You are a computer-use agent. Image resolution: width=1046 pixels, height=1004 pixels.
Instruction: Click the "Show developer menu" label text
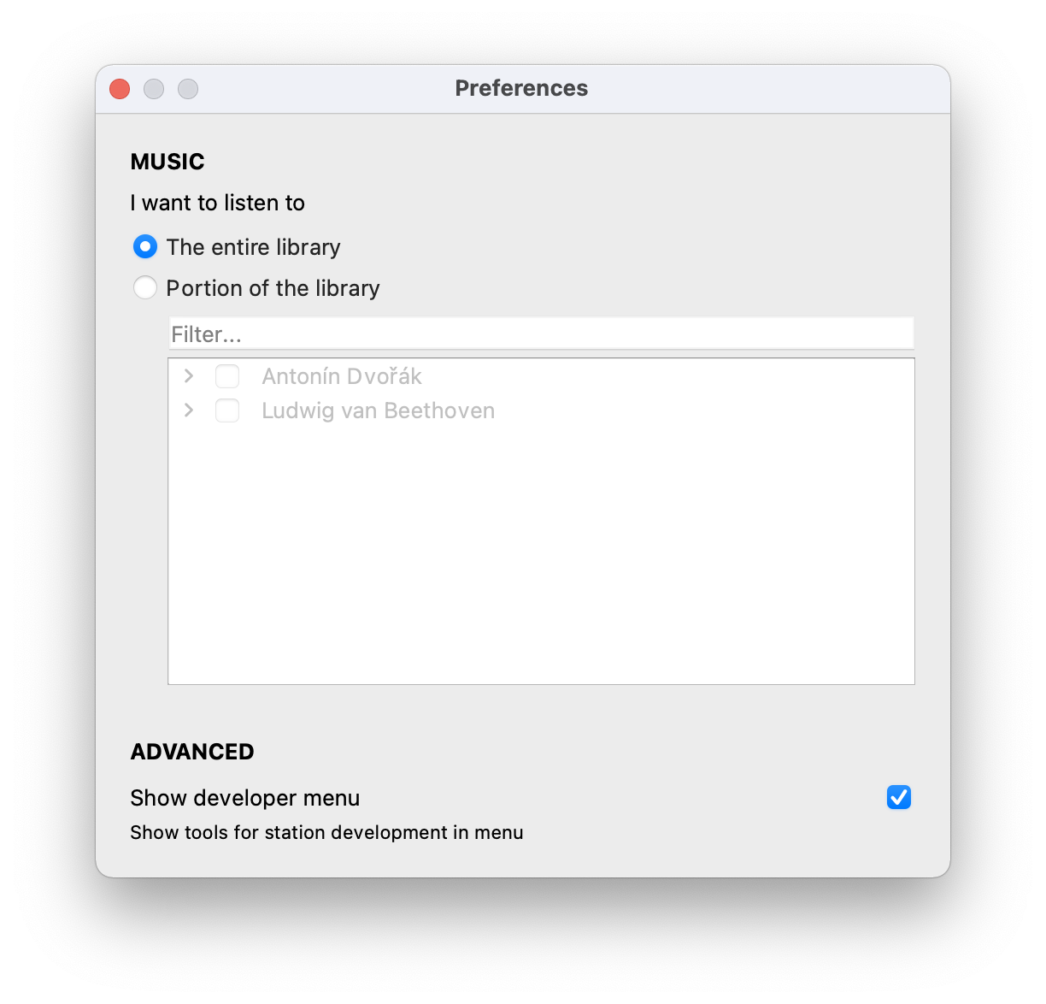[x=244, y=797]
